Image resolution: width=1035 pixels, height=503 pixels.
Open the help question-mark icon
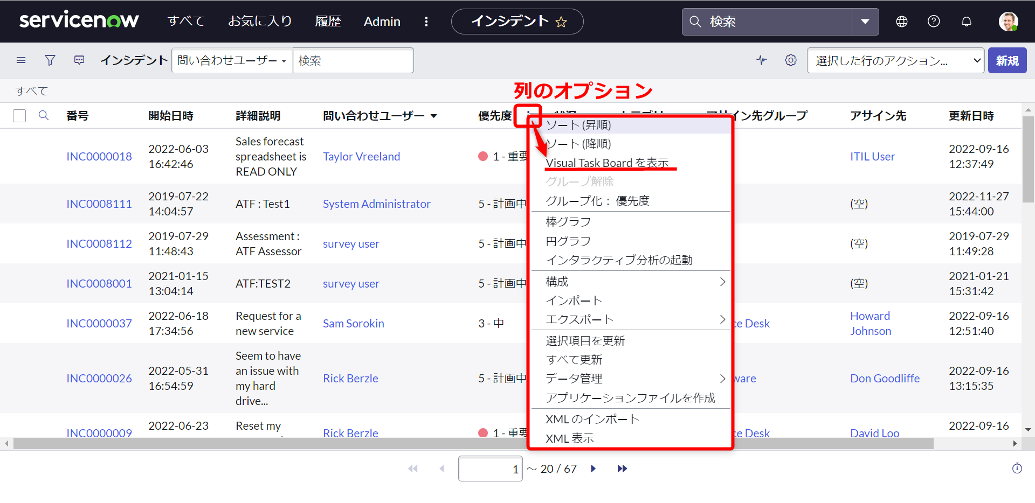coord(933,22)
